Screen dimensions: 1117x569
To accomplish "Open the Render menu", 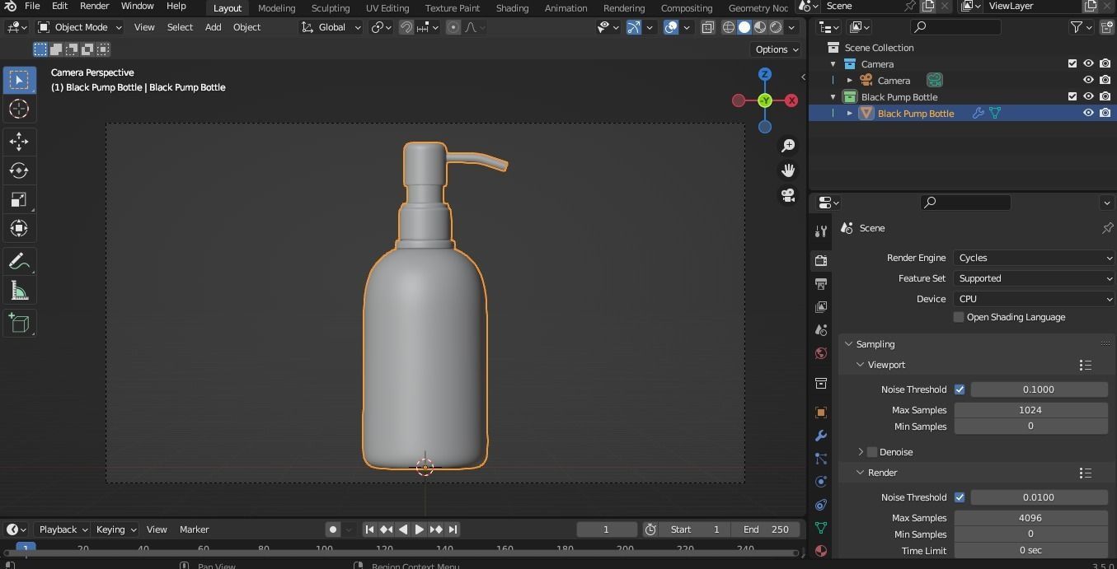I will point(94,6).
